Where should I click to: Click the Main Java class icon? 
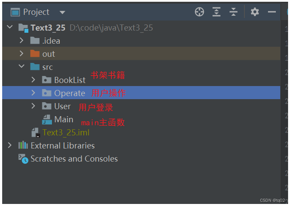point(47,119)
